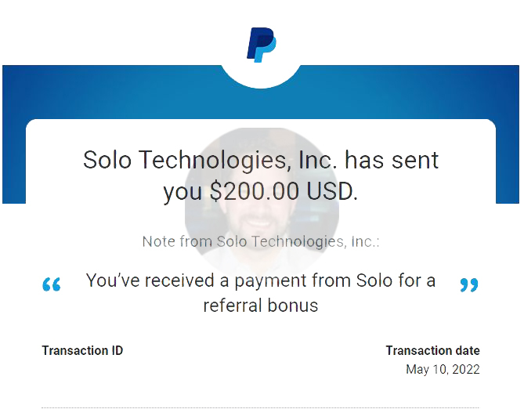
Task: Click the white semicircle notch beneath PayPal logo
Action: (x=261, y=76)
